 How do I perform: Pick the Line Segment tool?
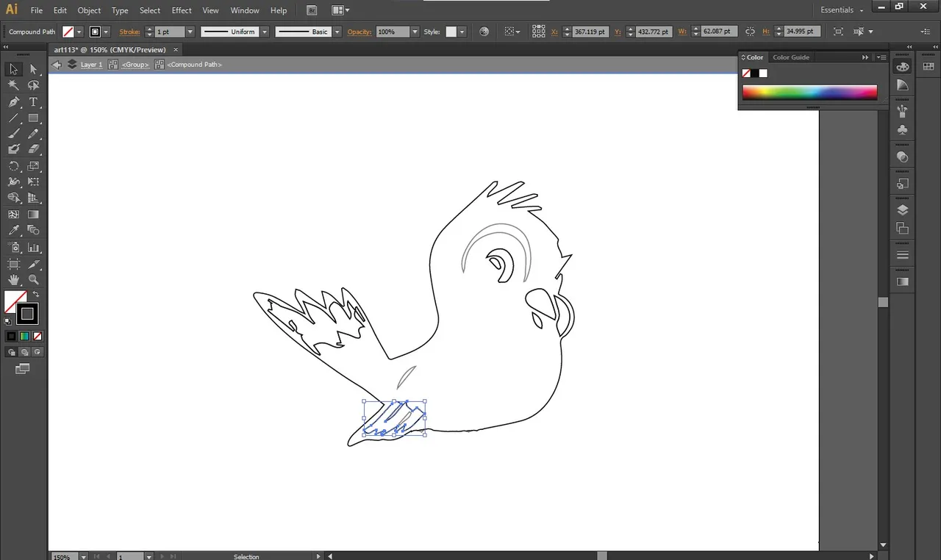[x=13, y=118]
